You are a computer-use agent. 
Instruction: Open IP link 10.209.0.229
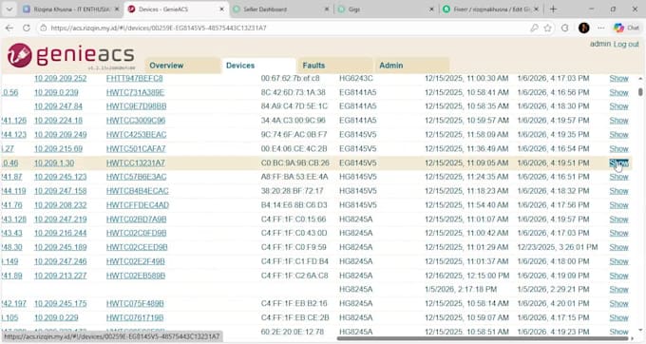coord(56,317)
